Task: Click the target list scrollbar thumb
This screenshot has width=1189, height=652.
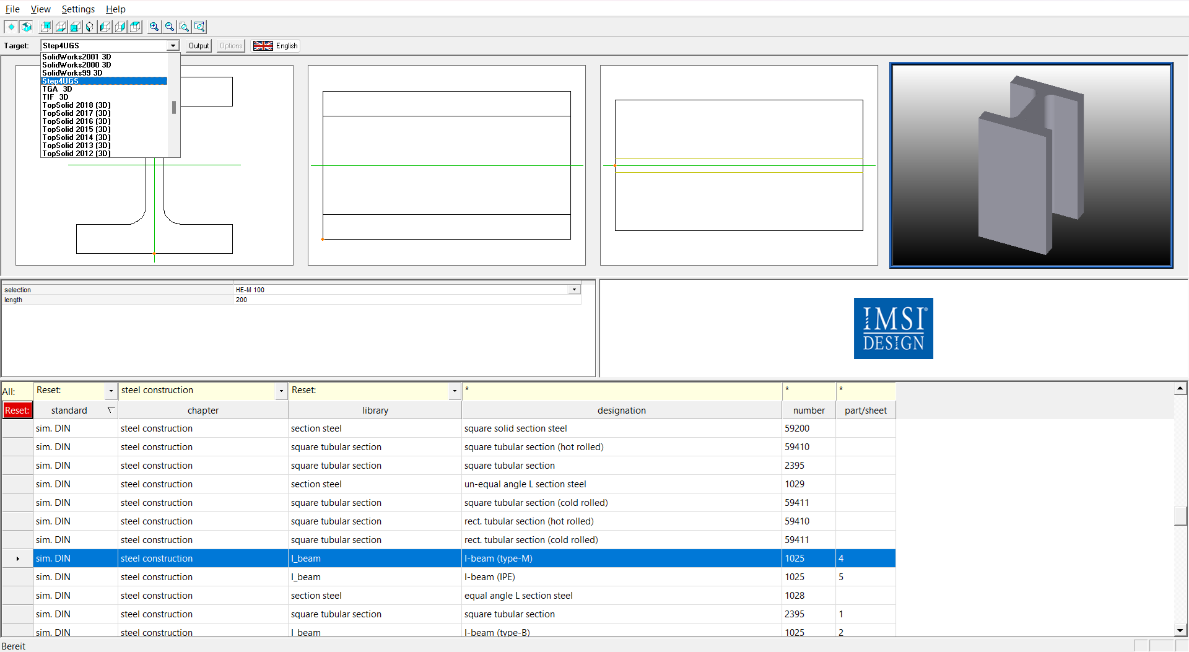Action: pyautogui.click(x=174, y=108)
